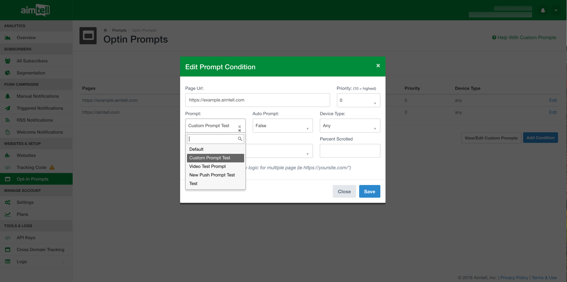Select Video Test Prompt from the list
This screenshot has height=282, width=567.
[207, 167]
